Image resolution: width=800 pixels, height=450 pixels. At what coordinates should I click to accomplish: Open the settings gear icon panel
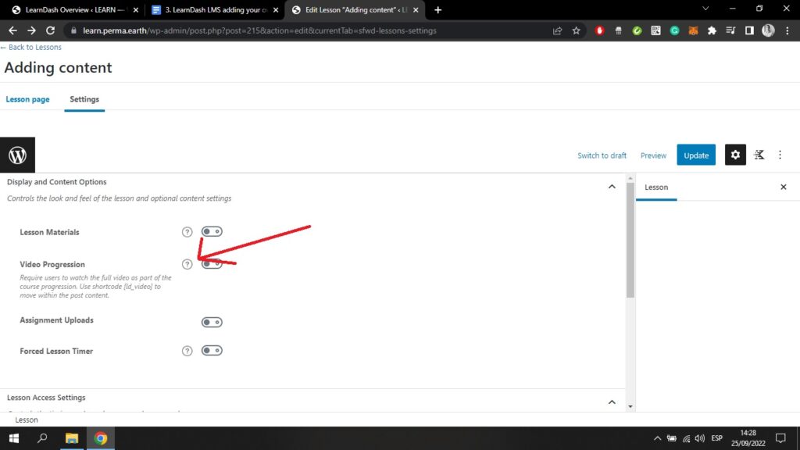pyautogui.click(x=735, y=155)
